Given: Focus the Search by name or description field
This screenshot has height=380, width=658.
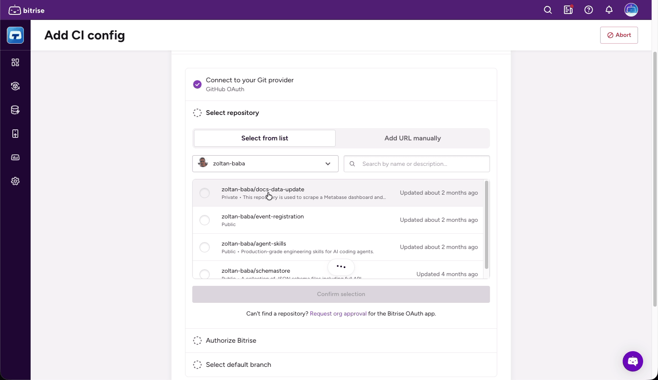Looking at the screenshot, I should click(x=417, y=164).
